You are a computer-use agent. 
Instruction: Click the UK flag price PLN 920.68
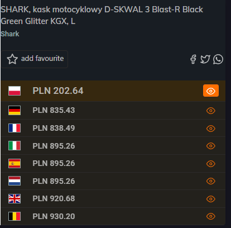tap(54, 198)
